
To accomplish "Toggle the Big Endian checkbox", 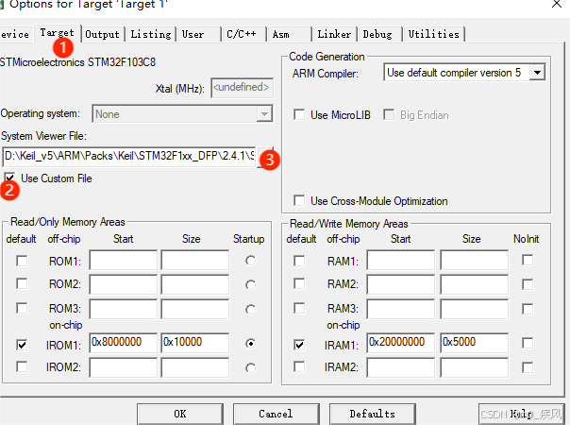I will pos(389,115).
